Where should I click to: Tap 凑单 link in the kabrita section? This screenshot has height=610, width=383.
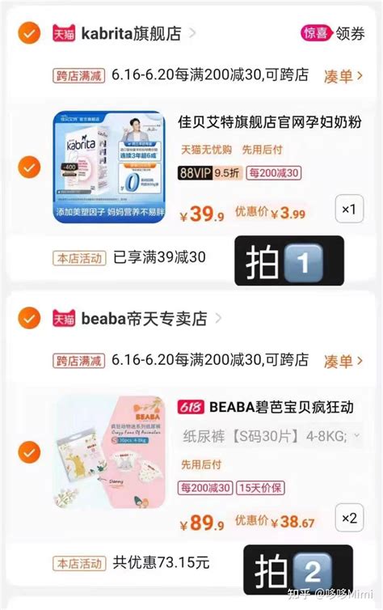click(343, 76)
